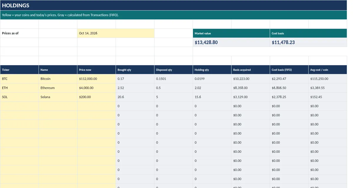The image size is (353, 188).
Task: Click basis acquired $10,223.00
Action: coord(251,79)
